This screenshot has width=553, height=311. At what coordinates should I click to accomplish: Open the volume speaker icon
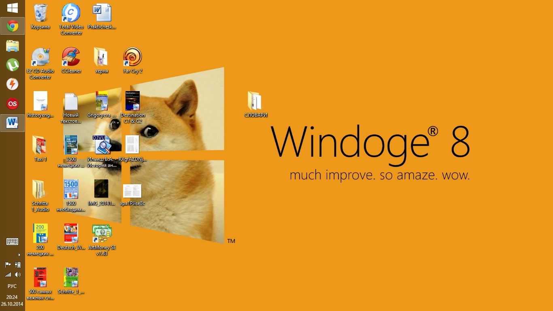click(17, 275)
